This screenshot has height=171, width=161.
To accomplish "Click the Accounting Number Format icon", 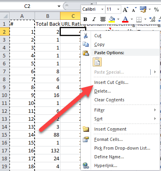I will pos(143,9).
